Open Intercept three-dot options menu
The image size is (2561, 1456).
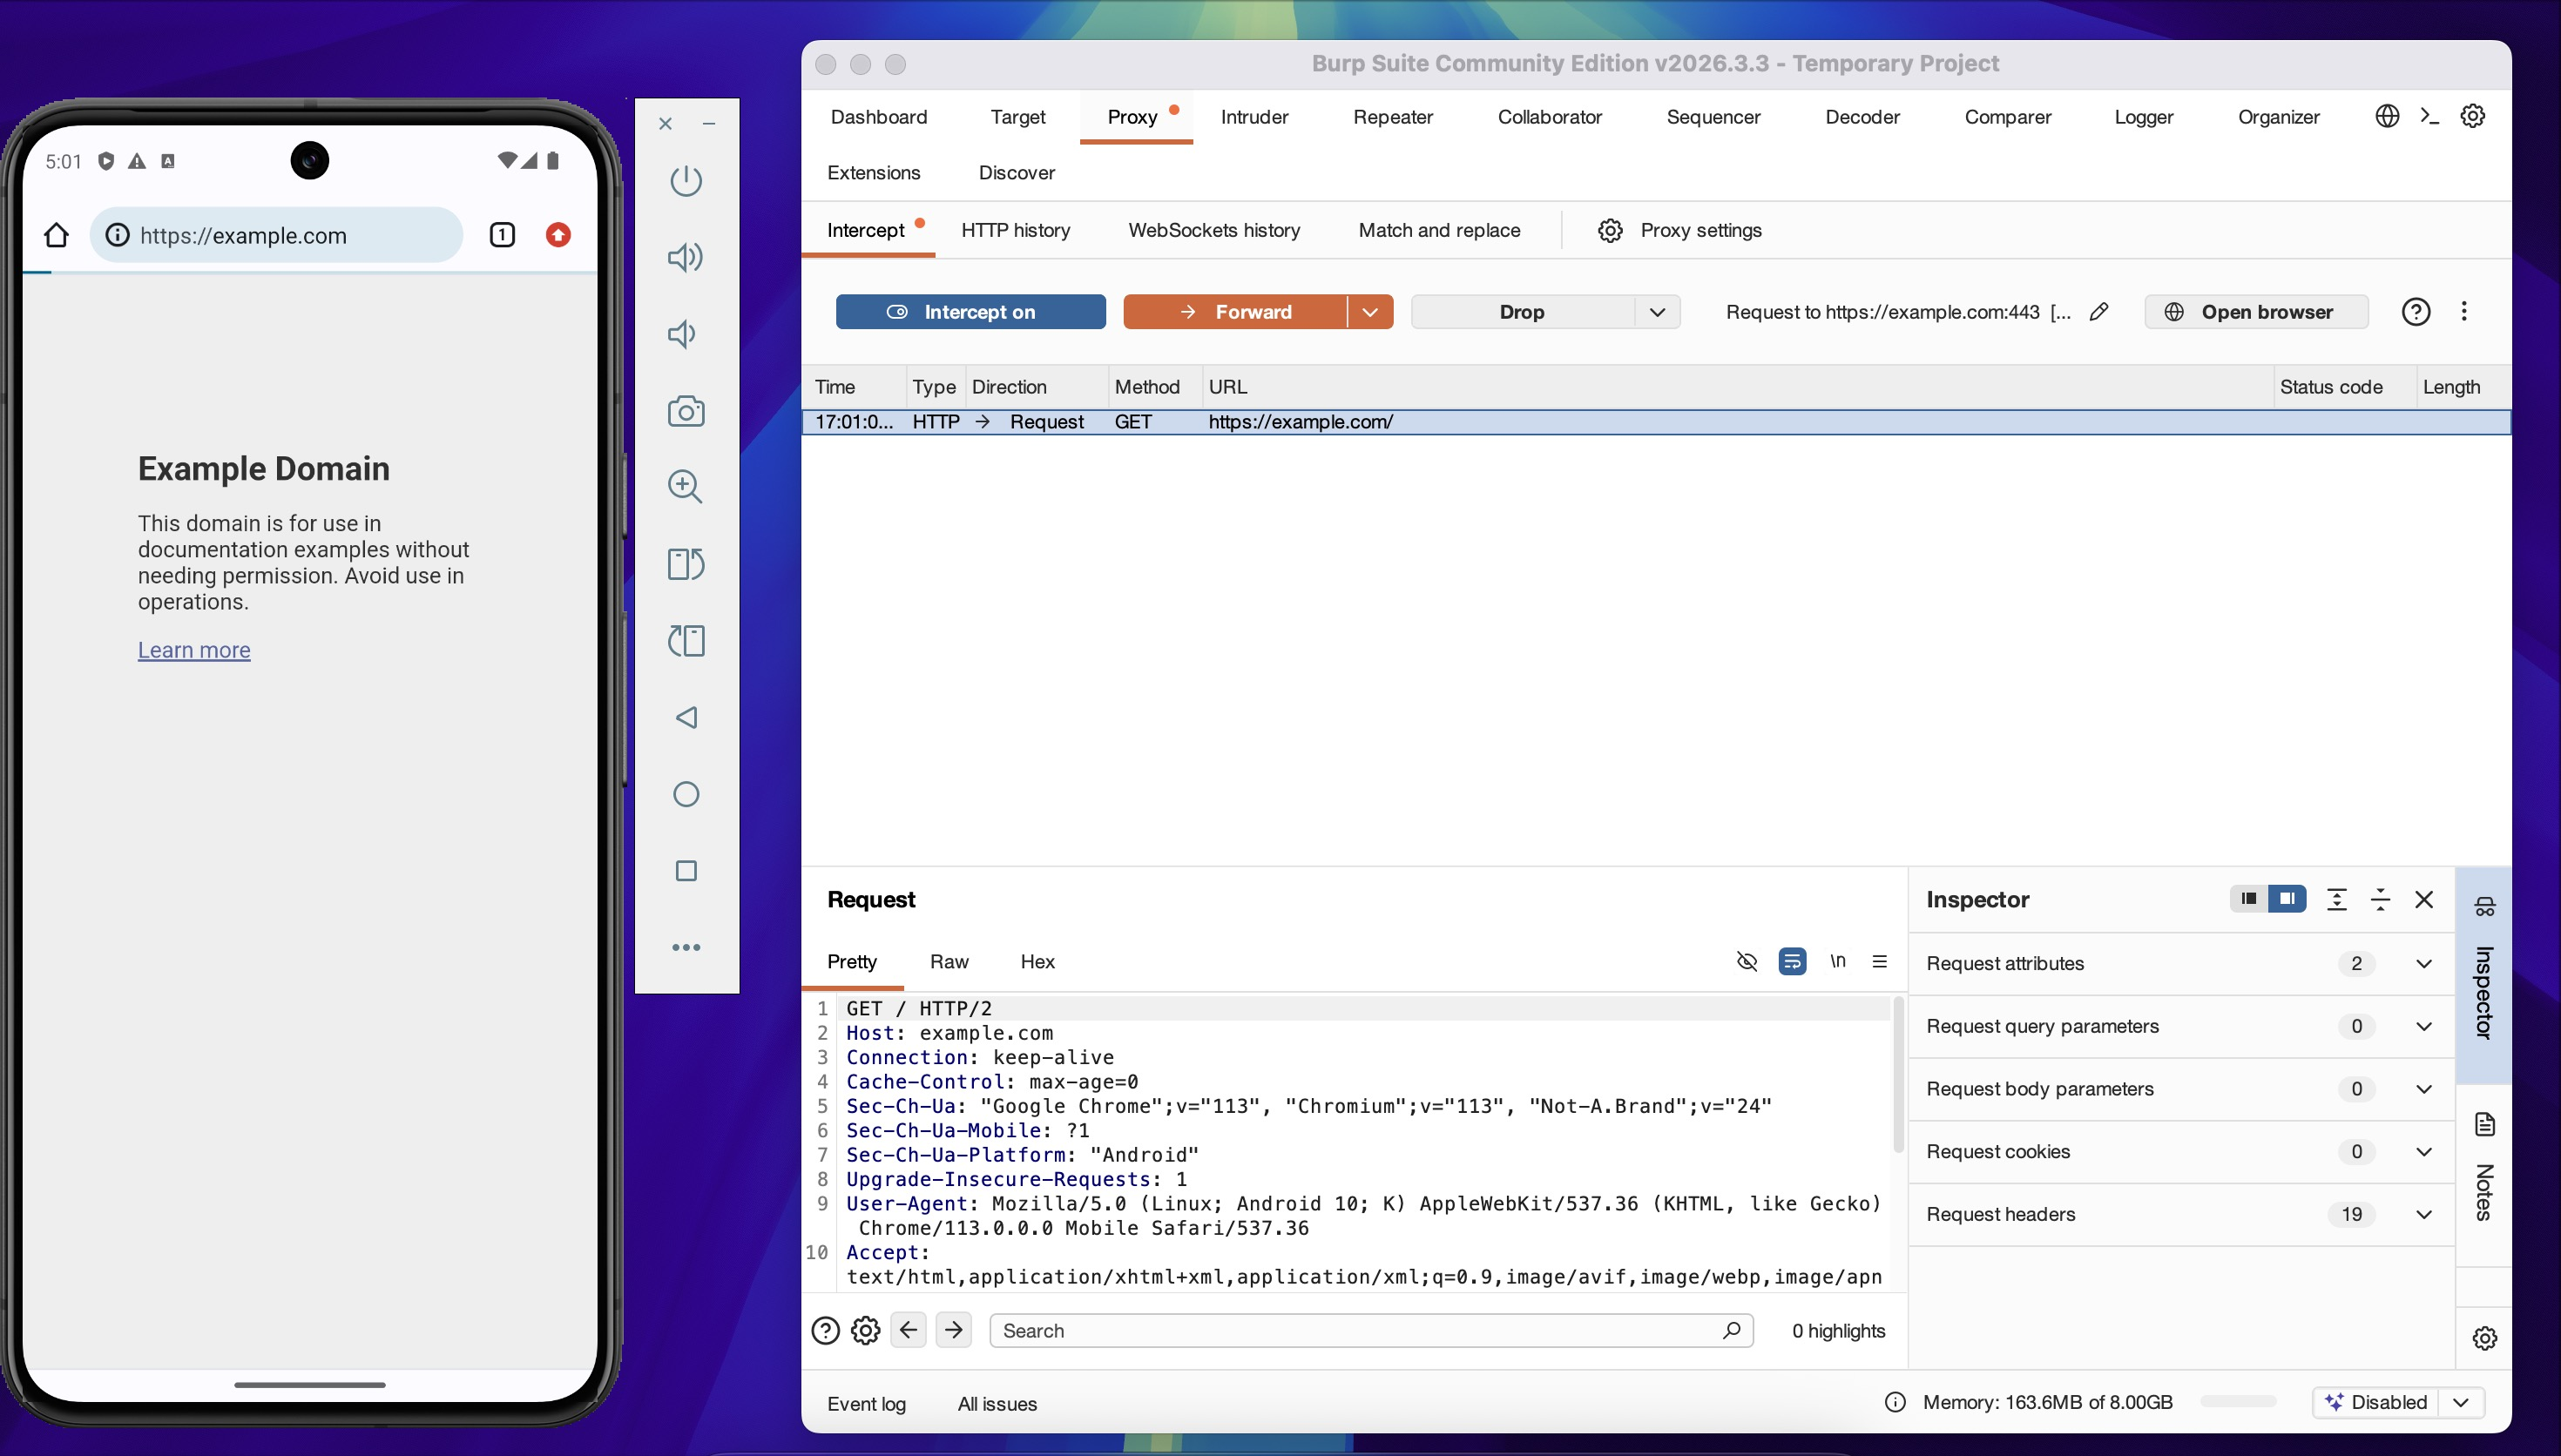2464,312
